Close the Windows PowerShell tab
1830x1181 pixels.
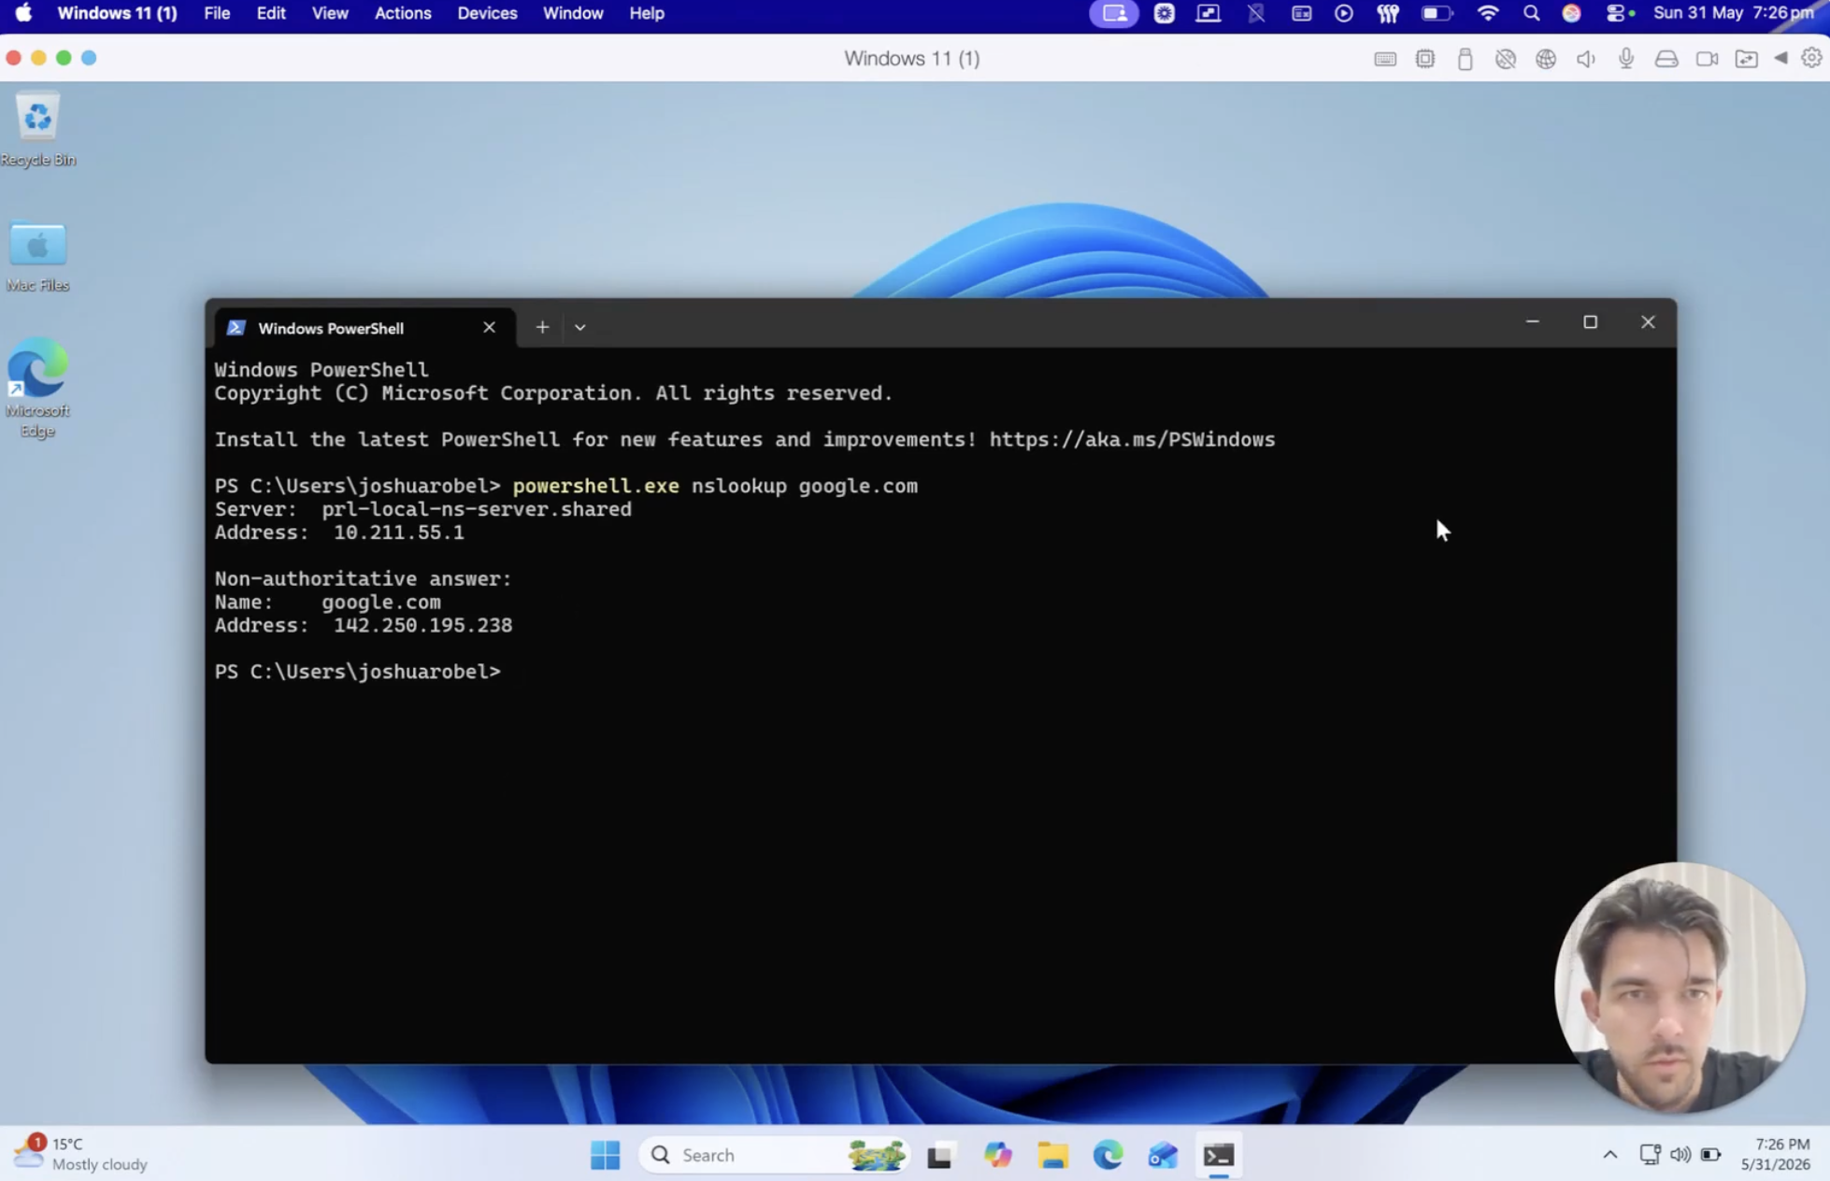click(x=489, y=327)
